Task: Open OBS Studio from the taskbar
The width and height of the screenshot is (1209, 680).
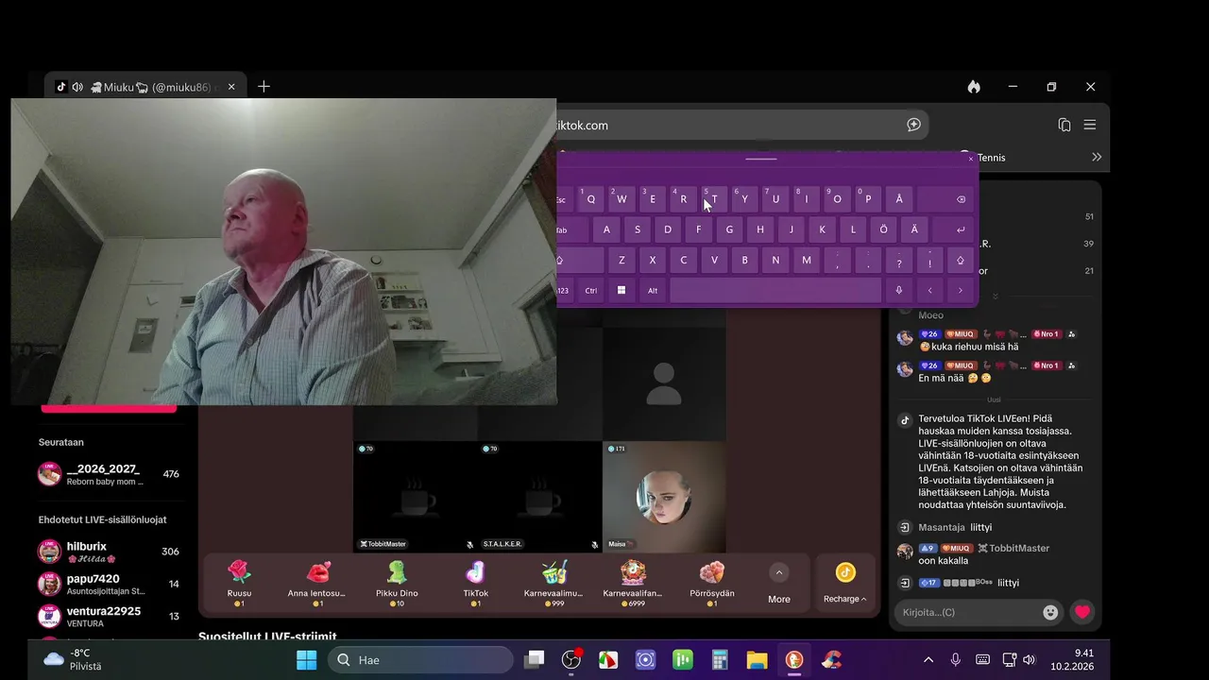Action: pos(571,660)
